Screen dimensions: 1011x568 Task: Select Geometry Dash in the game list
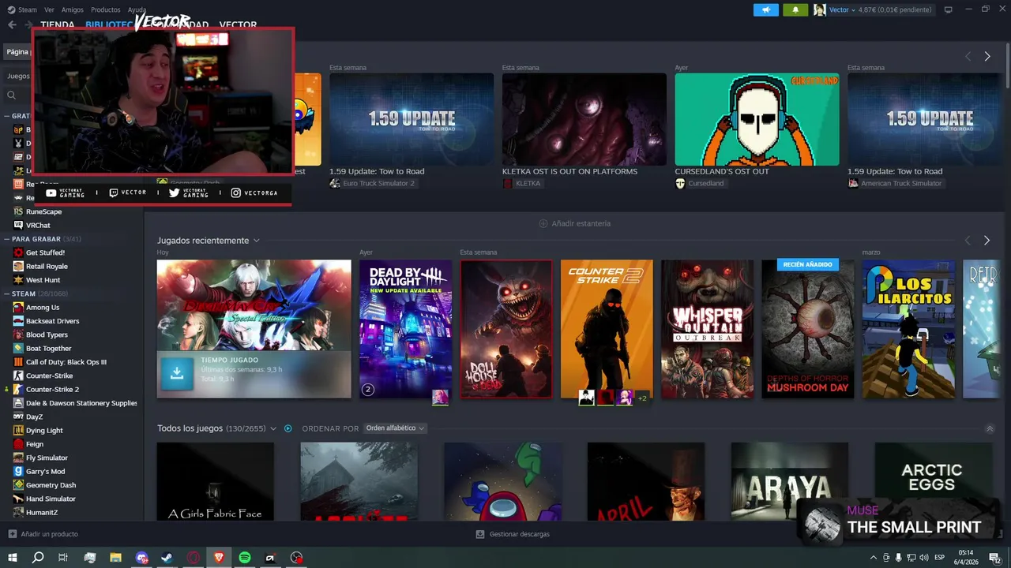coord(51,485)
